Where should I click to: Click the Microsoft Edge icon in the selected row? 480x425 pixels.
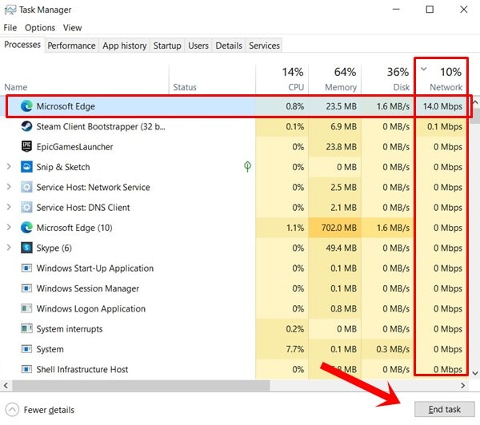[26, 106]
